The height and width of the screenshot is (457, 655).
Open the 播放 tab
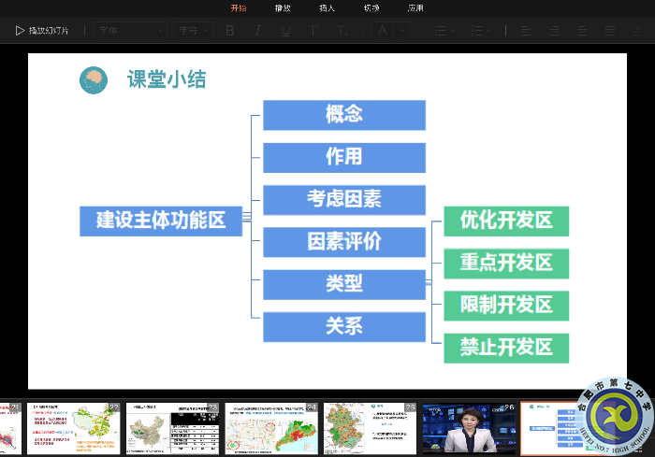(x=283, y=8)
